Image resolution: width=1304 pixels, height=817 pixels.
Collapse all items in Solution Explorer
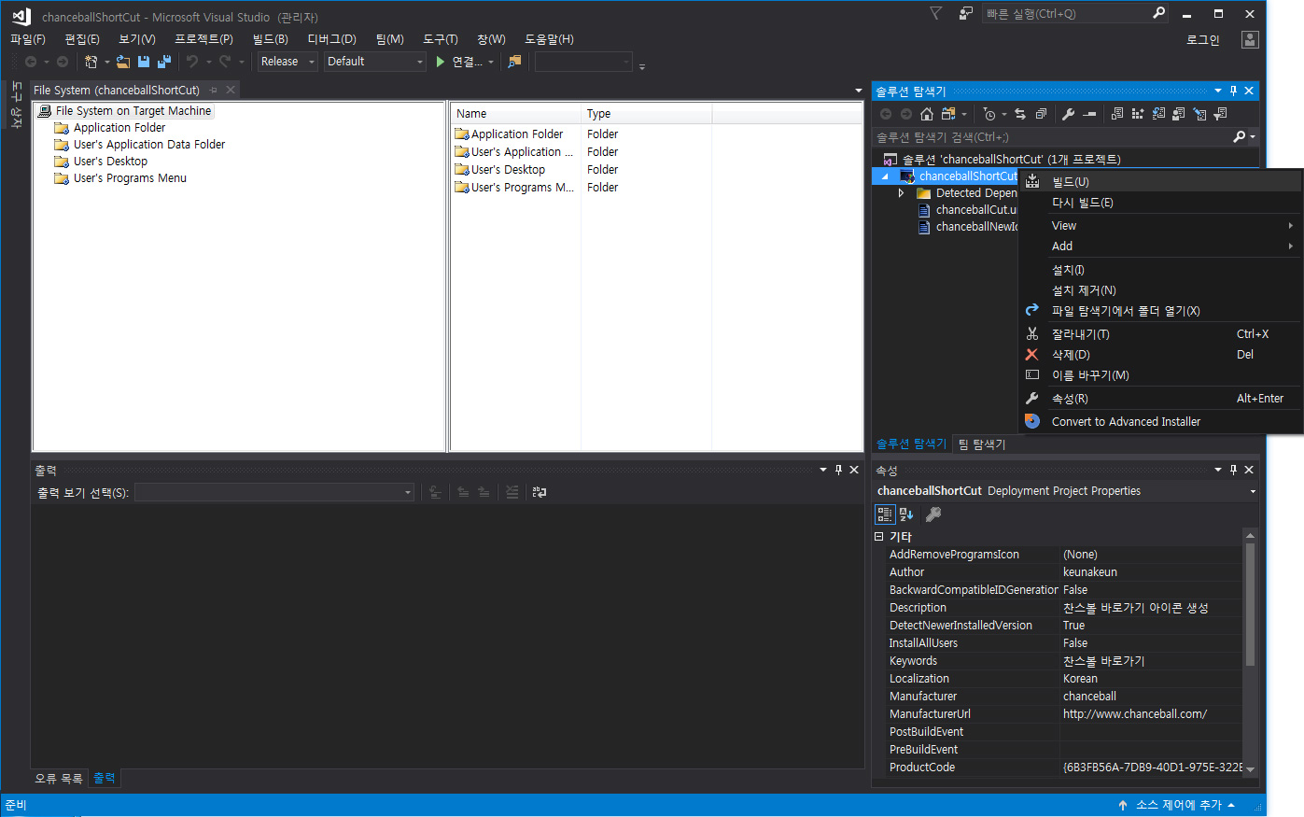[x=1041, y=114]
